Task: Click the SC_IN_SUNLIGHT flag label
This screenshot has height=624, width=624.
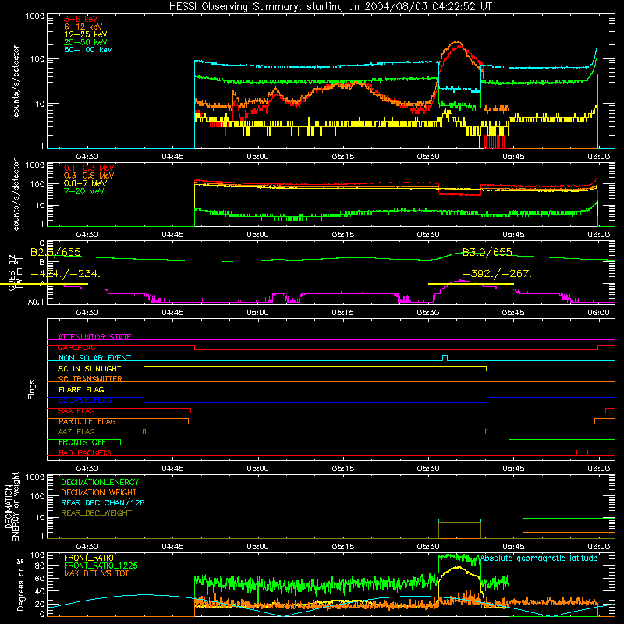Action: pos(90,368)
